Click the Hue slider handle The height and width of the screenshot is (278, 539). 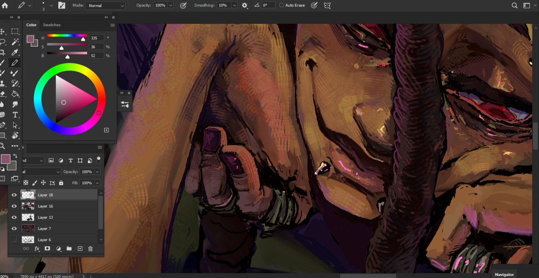(83, 40)
